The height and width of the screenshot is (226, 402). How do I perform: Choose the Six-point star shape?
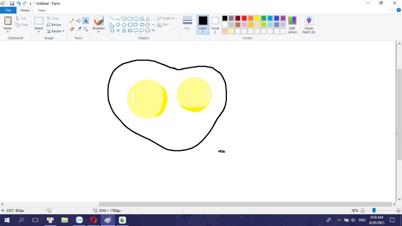pyautogui.click(x=130, y=31)
